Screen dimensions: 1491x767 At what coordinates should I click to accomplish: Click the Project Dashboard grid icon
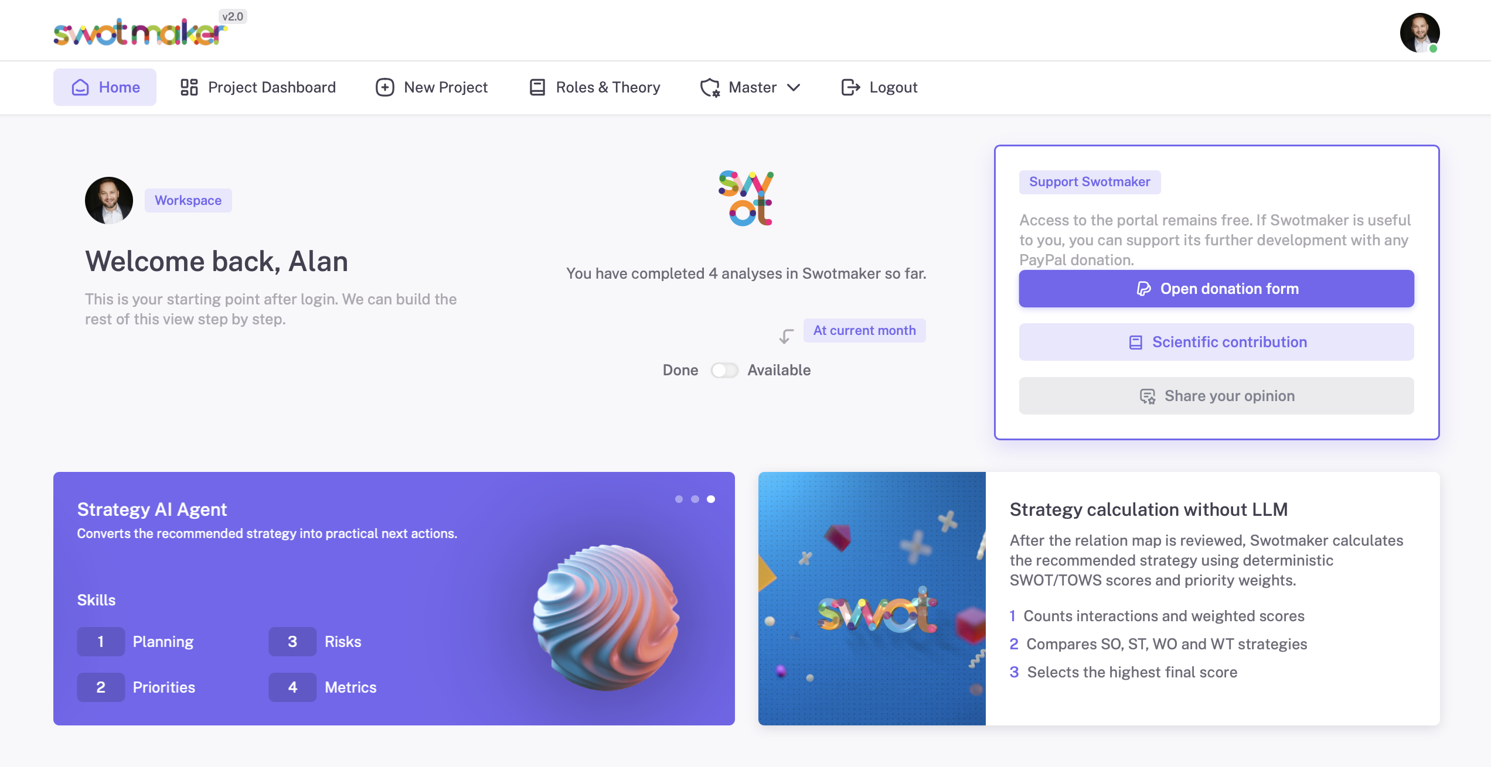click(x=189, y=87)
